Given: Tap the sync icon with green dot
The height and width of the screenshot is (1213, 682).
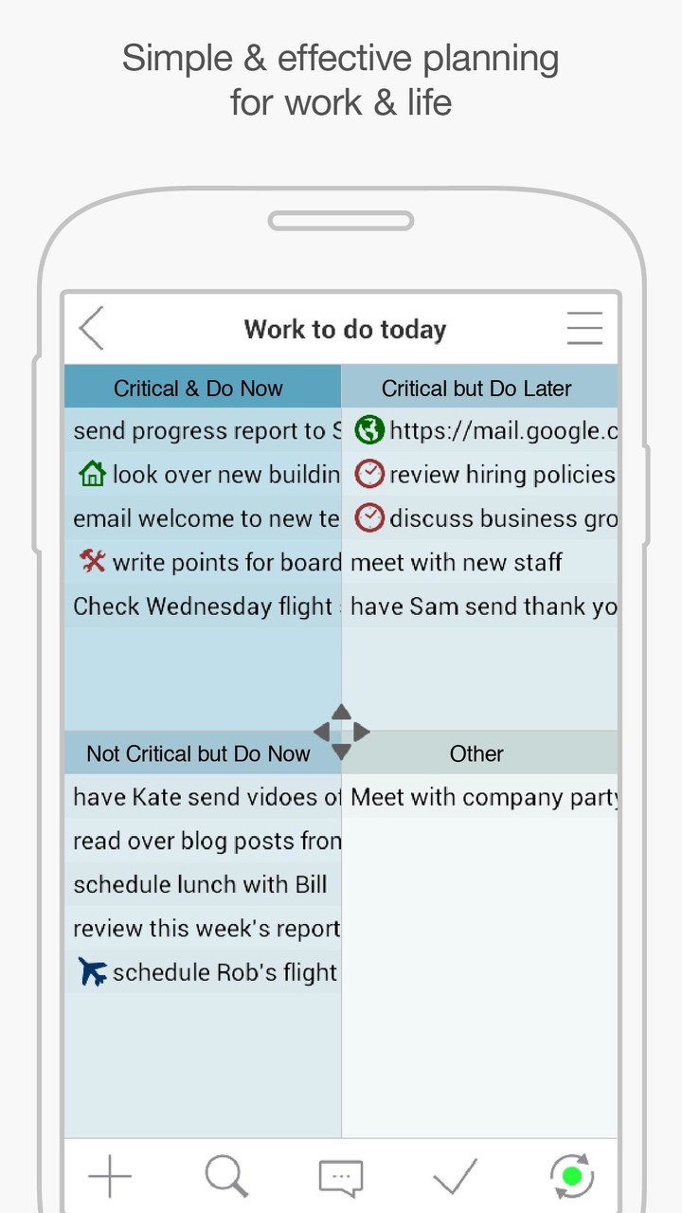Looking at the screenshot, I should (x=570, y=1176).
